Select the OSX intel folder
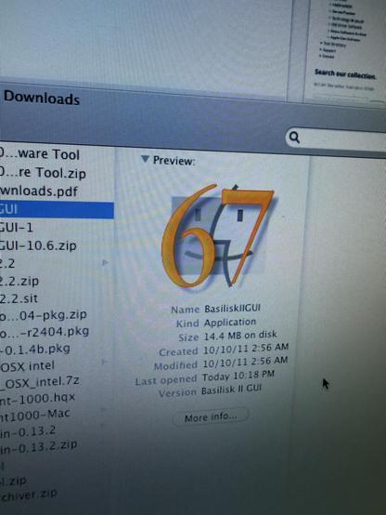 (27, 365)
